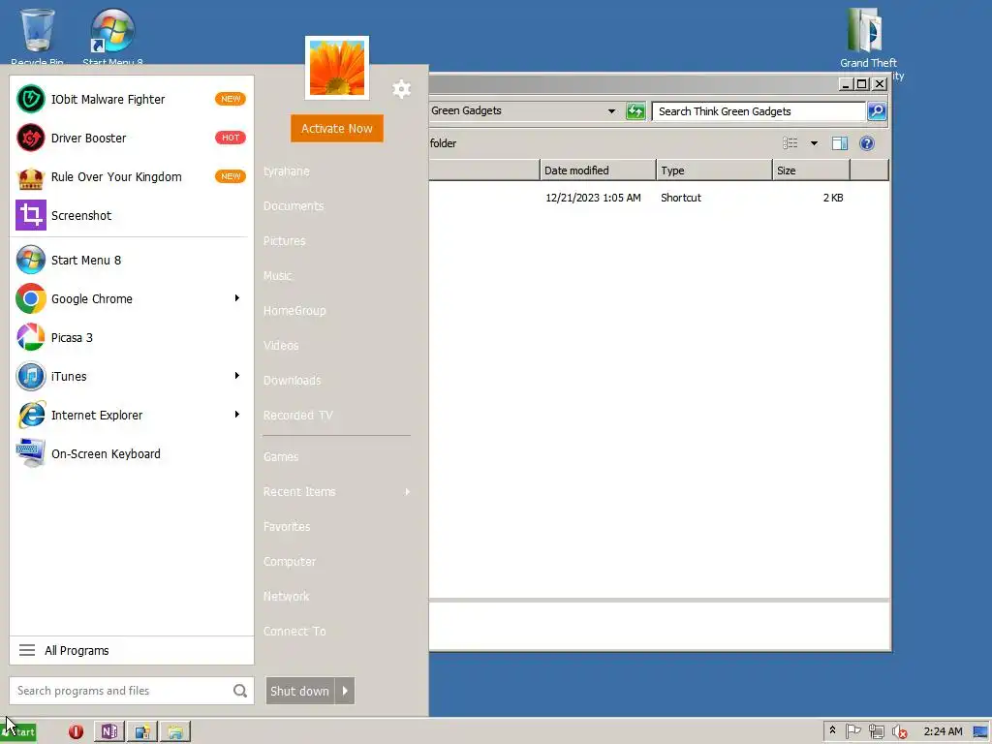992x744 pixels.
Task: Expand Google Chrome submenu arrow
Action: coord(237,298)
